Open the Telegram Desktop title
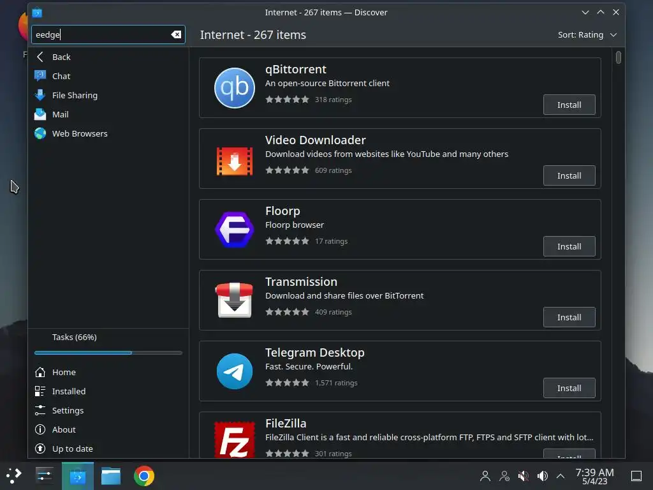 (315, 352)
